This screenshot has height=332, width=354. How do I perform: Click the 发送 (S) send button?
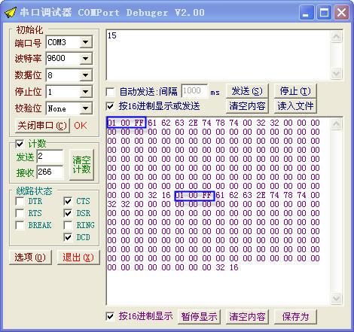tap(247, 91)
